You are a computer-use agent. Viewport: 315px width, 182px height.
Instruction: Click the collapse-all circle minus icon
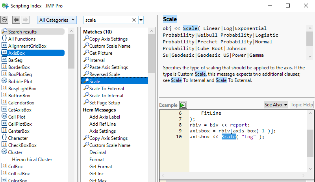point(4,20)
